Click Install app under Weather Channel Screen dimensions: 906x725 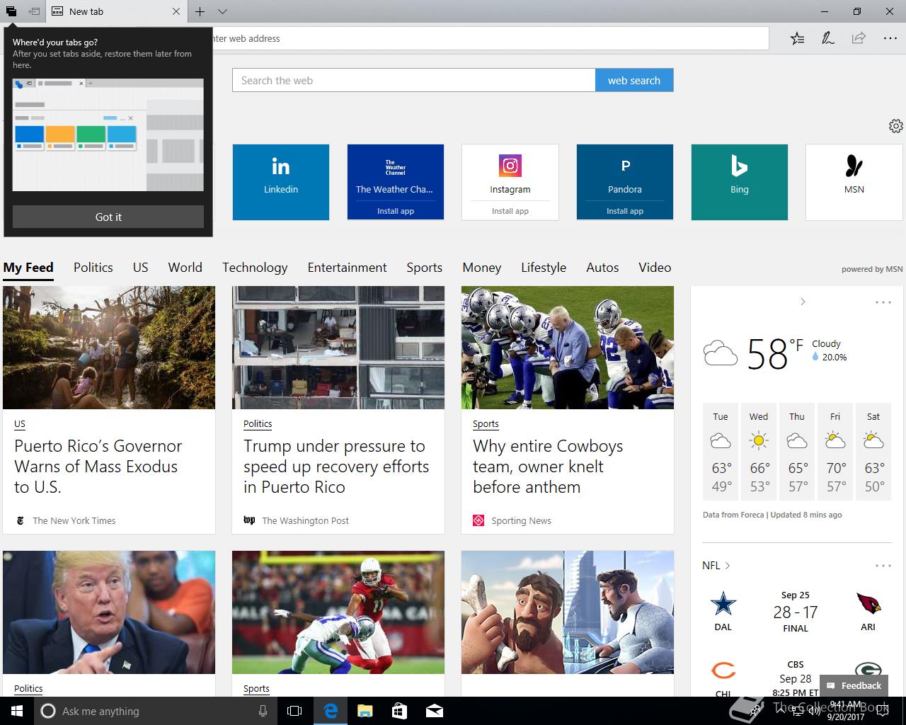point(396,211)
